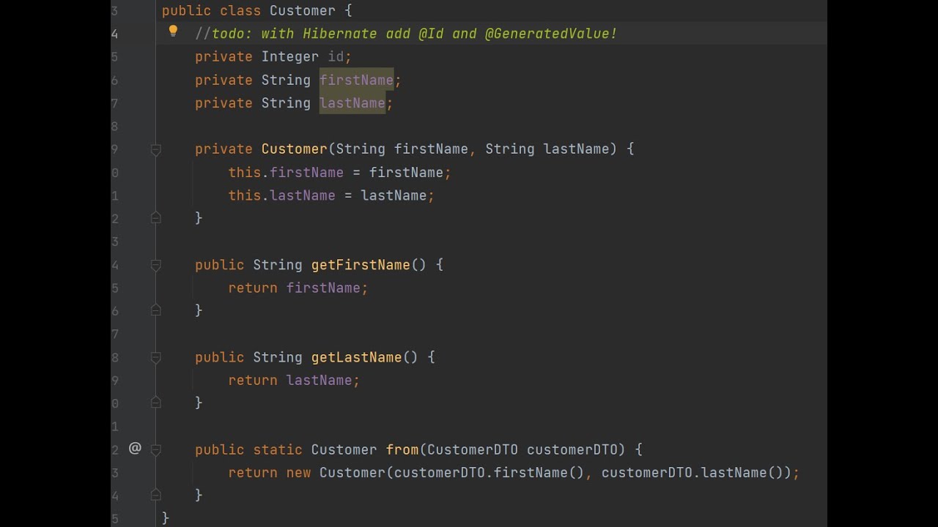938x527 pixels.
Task: Click the highlighted firstName field declaration
Action: (356, 80)
